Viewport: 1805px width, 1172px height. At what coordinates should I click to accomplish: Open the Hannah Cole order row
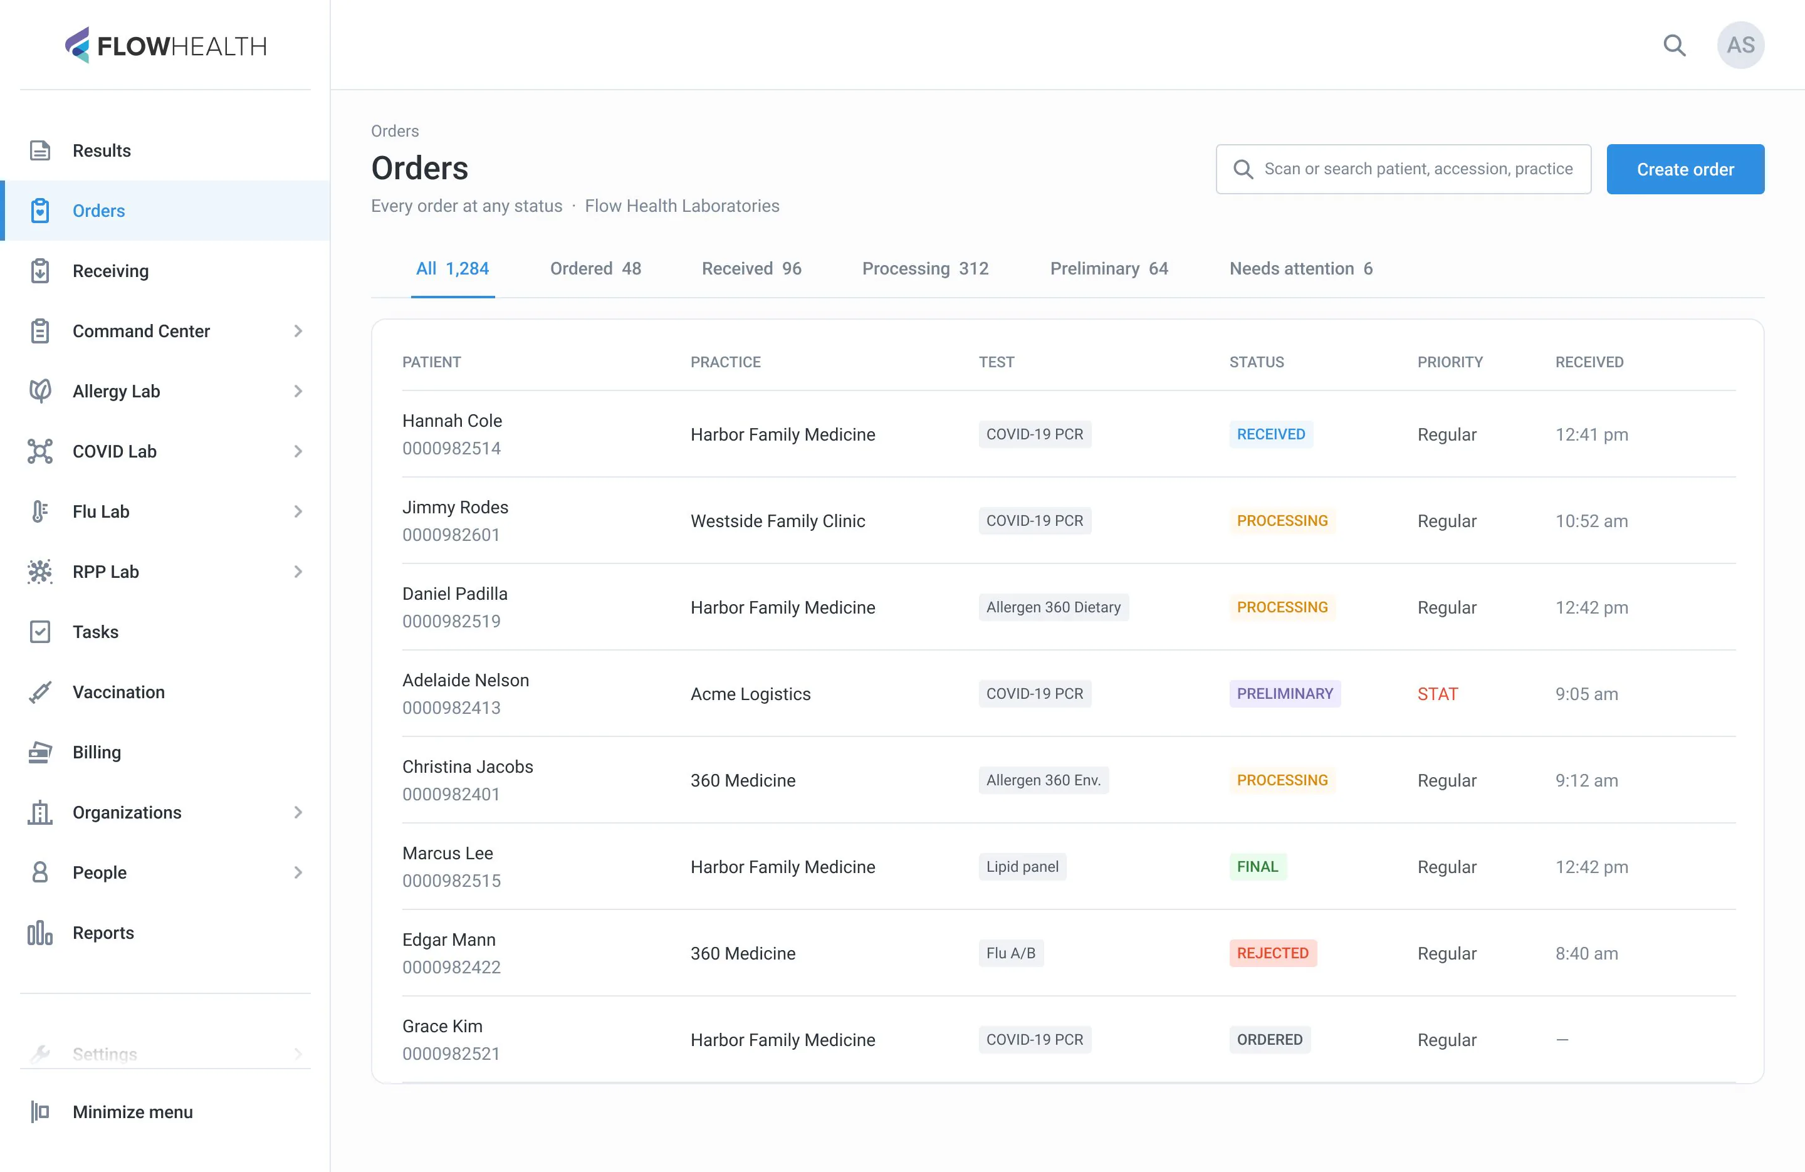click(1069, 434)
